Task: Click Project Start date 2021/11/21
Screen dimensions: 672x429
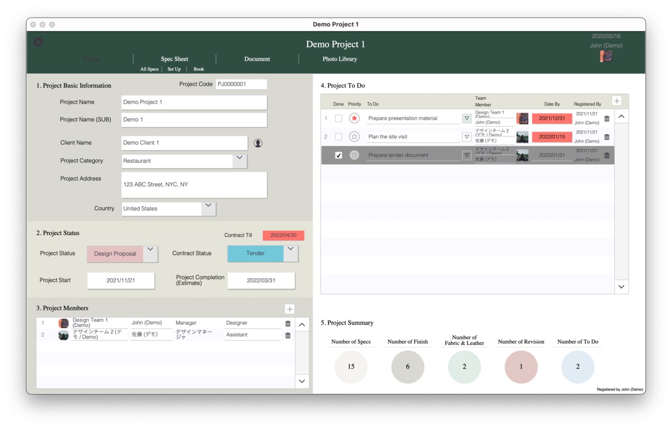Action: (x=121, y=280)
